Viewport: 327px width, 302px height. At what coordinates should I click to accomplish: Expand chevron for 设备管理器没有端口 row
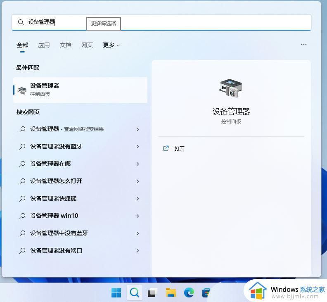tap(137, 251)
